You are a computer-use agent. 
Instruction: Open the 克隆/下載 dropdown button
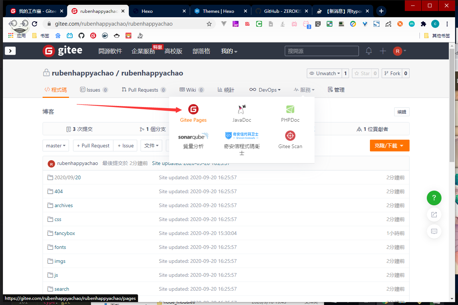coord(389,146)
